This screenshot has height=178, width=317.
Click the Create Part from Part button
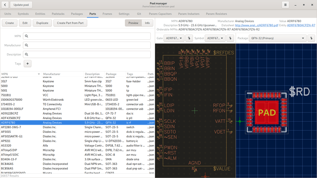click(70, 23)
